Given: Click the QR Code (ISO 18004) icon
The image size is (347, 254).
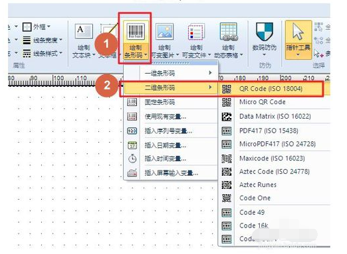Looking at the screenshot, I should click(x=227, y=89).
